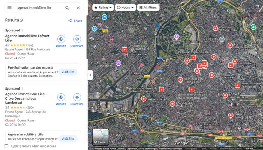
Task: Get Directions to Citya Descampiaux Lambersat
Action: pos(77,99)
